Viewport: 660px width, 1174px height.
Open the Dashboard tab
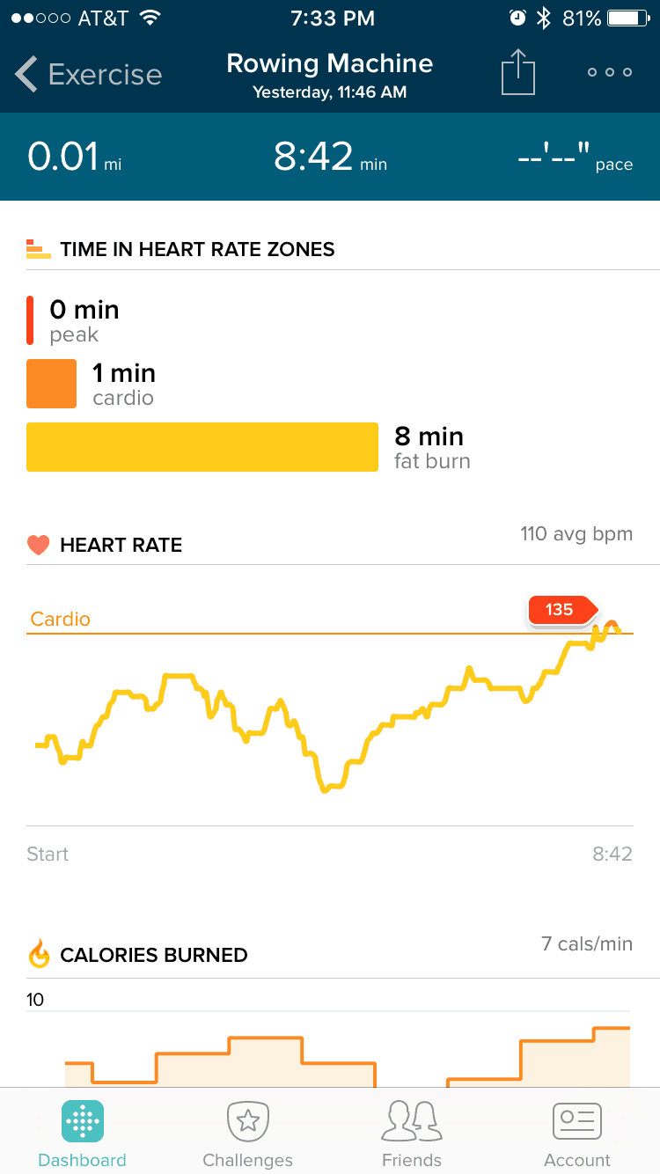point(83,1135)
